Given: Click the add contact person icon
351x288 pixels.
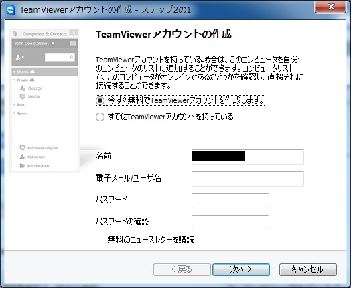Looking at the screenshot, I should pos(22,157).
